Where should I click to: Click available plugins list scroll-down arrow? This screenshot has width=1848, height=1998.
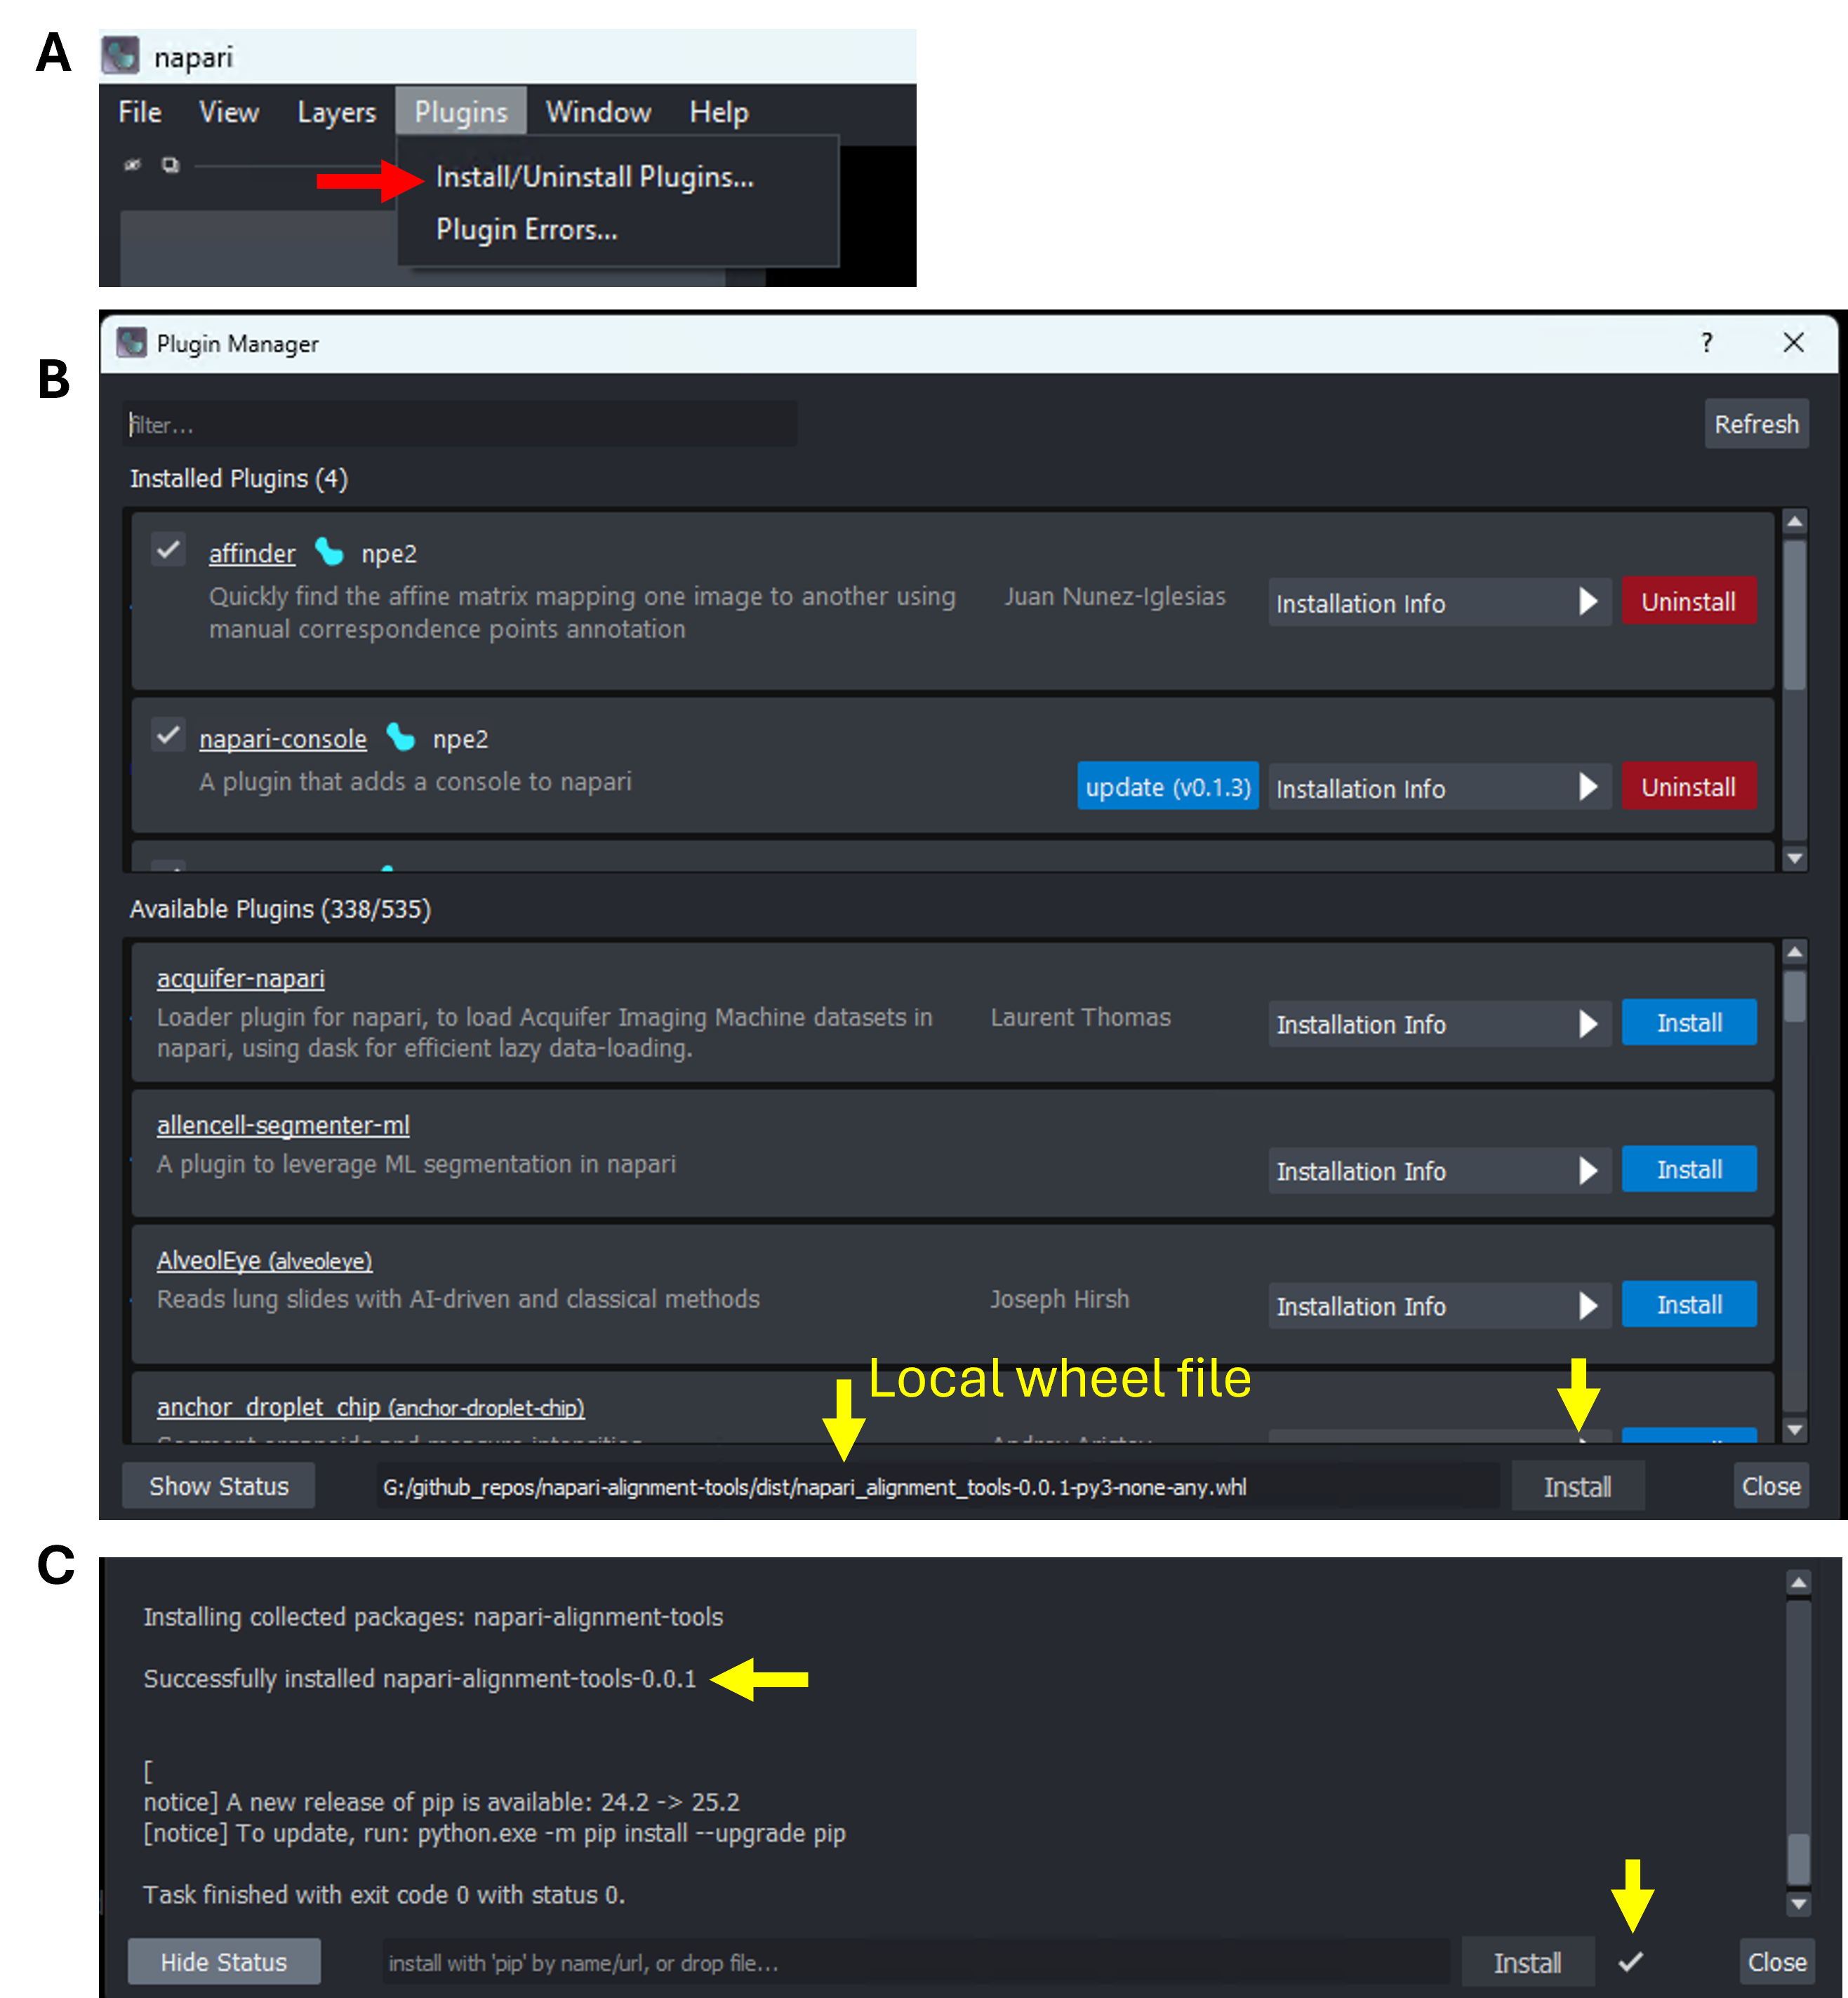pos(1795,1430)
